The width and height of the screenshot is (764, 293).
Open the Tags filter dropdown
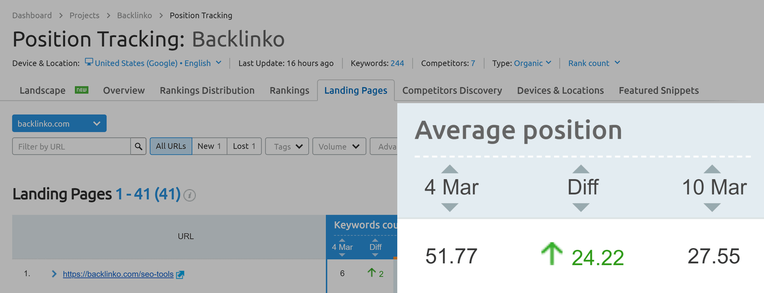(287, 146)
